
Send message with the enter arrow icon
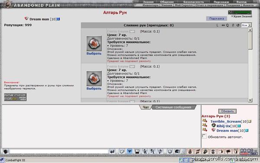click(x=112, y=151)
